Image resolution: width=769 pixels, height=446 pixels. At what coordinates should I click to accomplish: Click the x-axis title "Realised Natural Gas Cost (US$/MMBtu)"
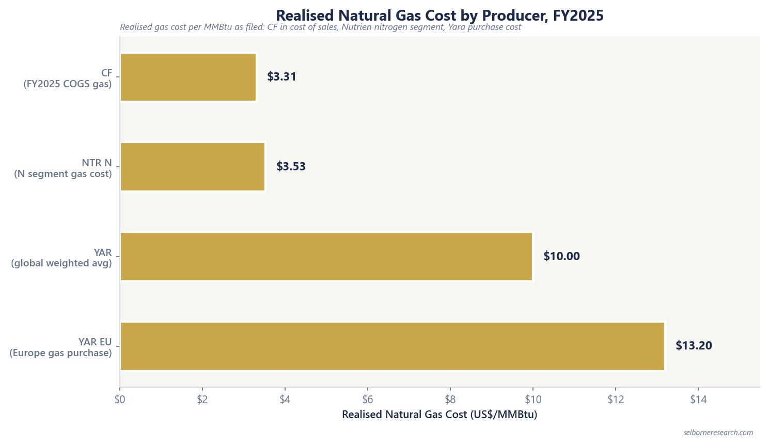[440, 415]
